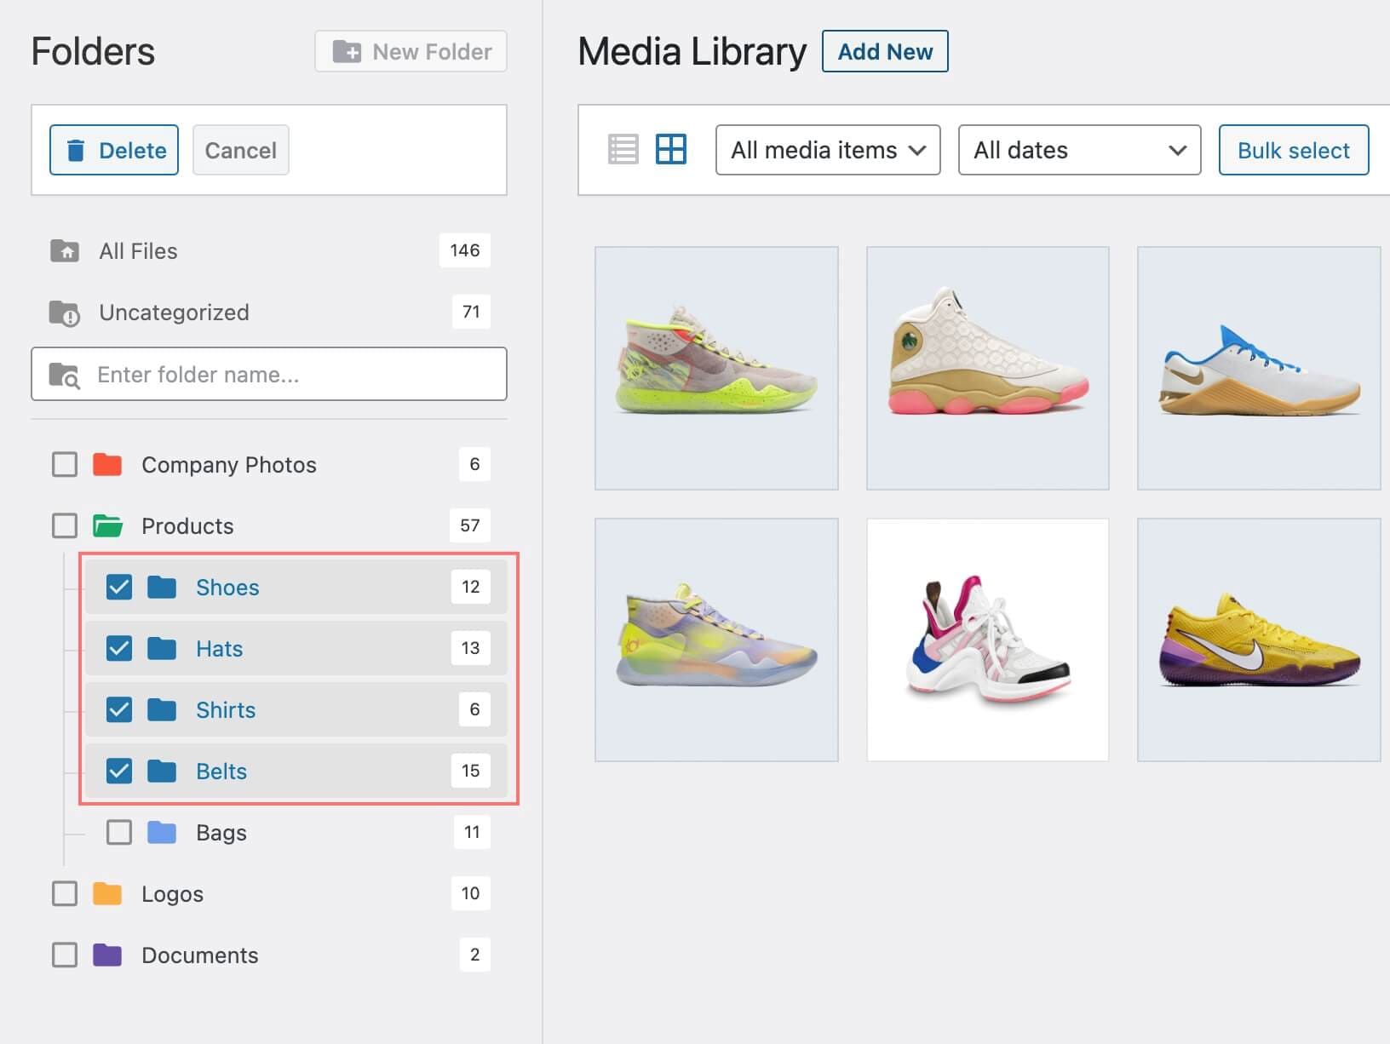Click the folder search icon in name field
1390x1044 pixels.
64,375
